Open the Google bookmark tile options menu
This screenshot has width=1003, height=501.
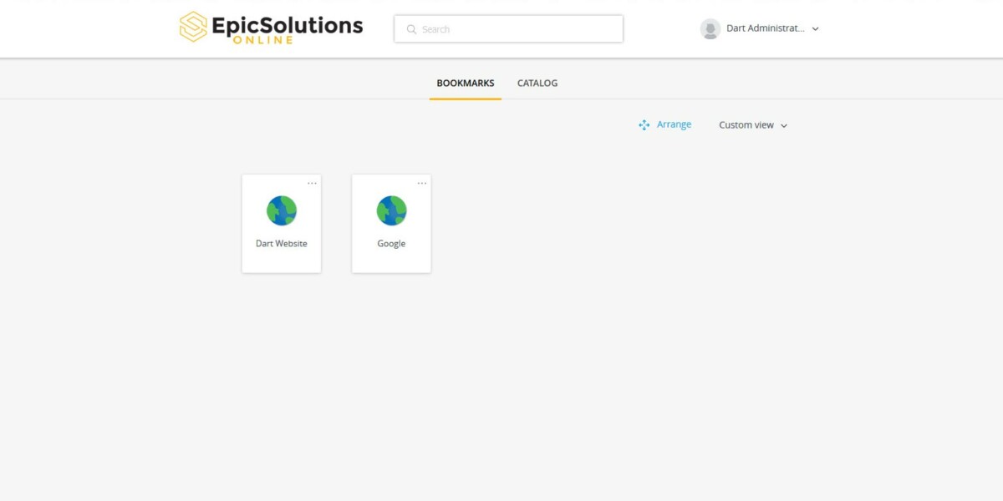click(421, 182)
